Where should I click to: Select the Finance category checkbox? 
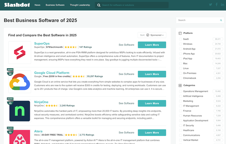click(180, 111)
